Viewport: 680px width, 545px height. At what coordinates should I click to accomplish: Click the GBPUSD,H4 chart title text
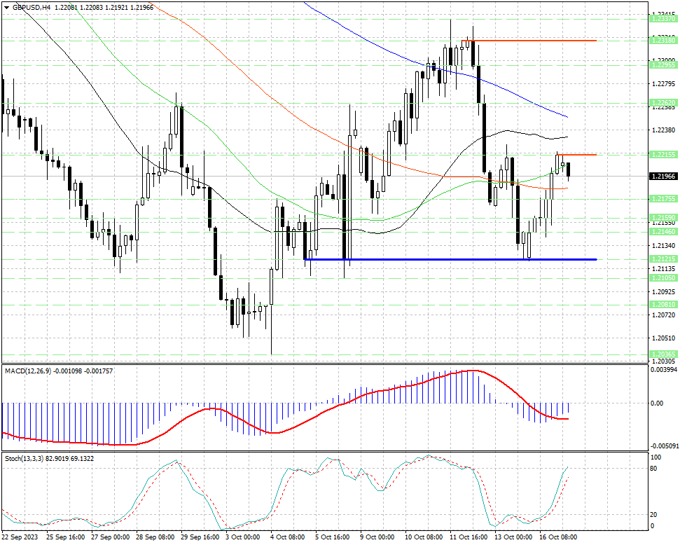click(x=32, y=8)
